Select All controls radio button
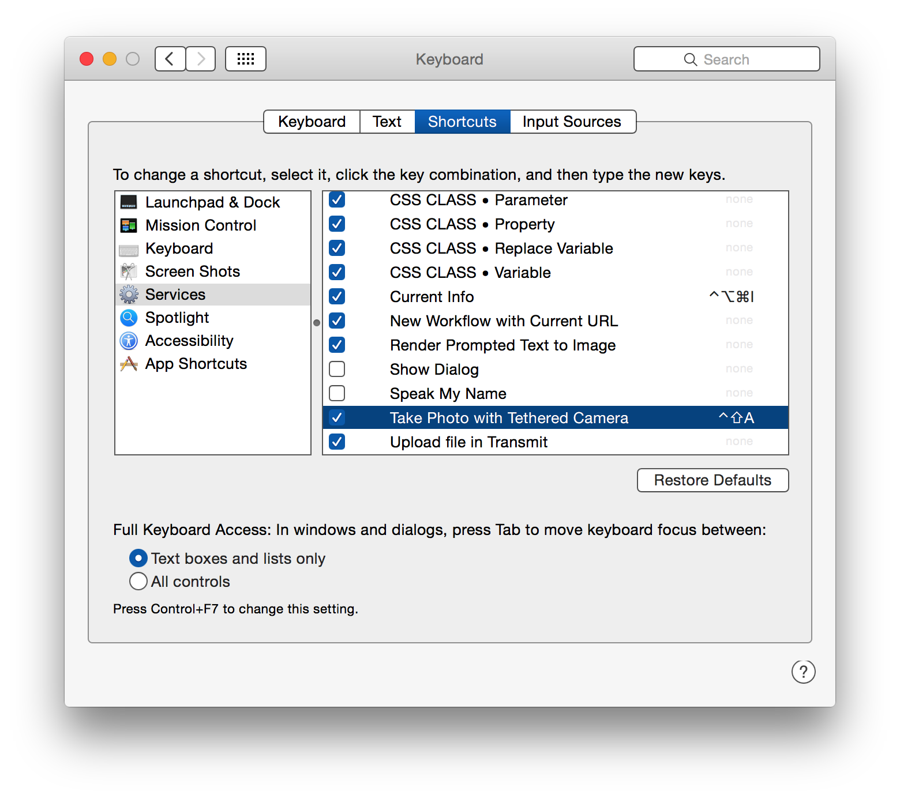The image size is (900, 799). tap(138, 581)
